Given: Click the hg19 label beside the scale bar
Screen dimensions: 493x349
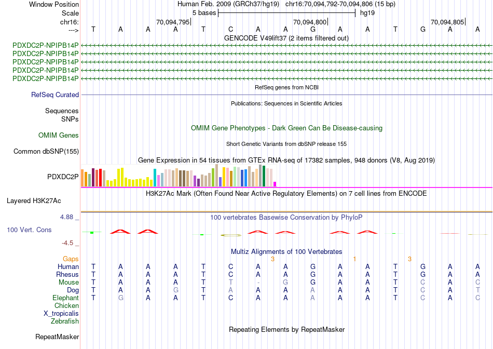Looking at the screenshot, I should coord(367,13).
